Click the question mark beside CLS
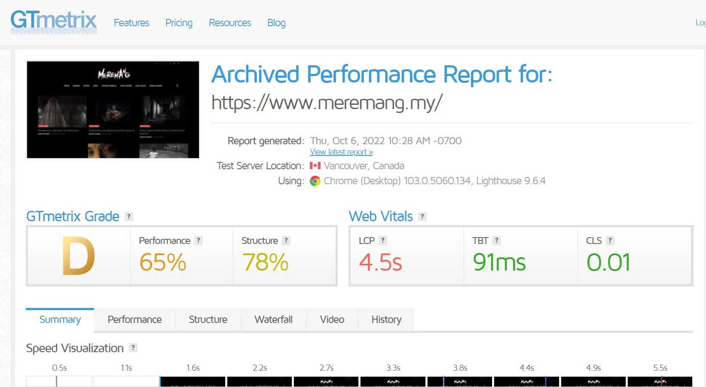 610,241
